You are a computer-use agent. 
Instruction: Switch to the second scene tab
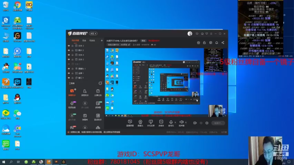click(84, 40)
